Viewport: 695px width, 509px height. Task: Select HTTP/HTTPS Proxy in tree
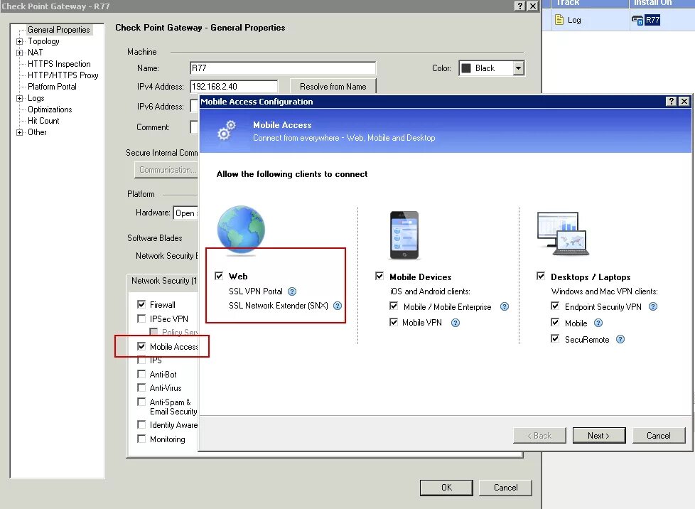63,75
